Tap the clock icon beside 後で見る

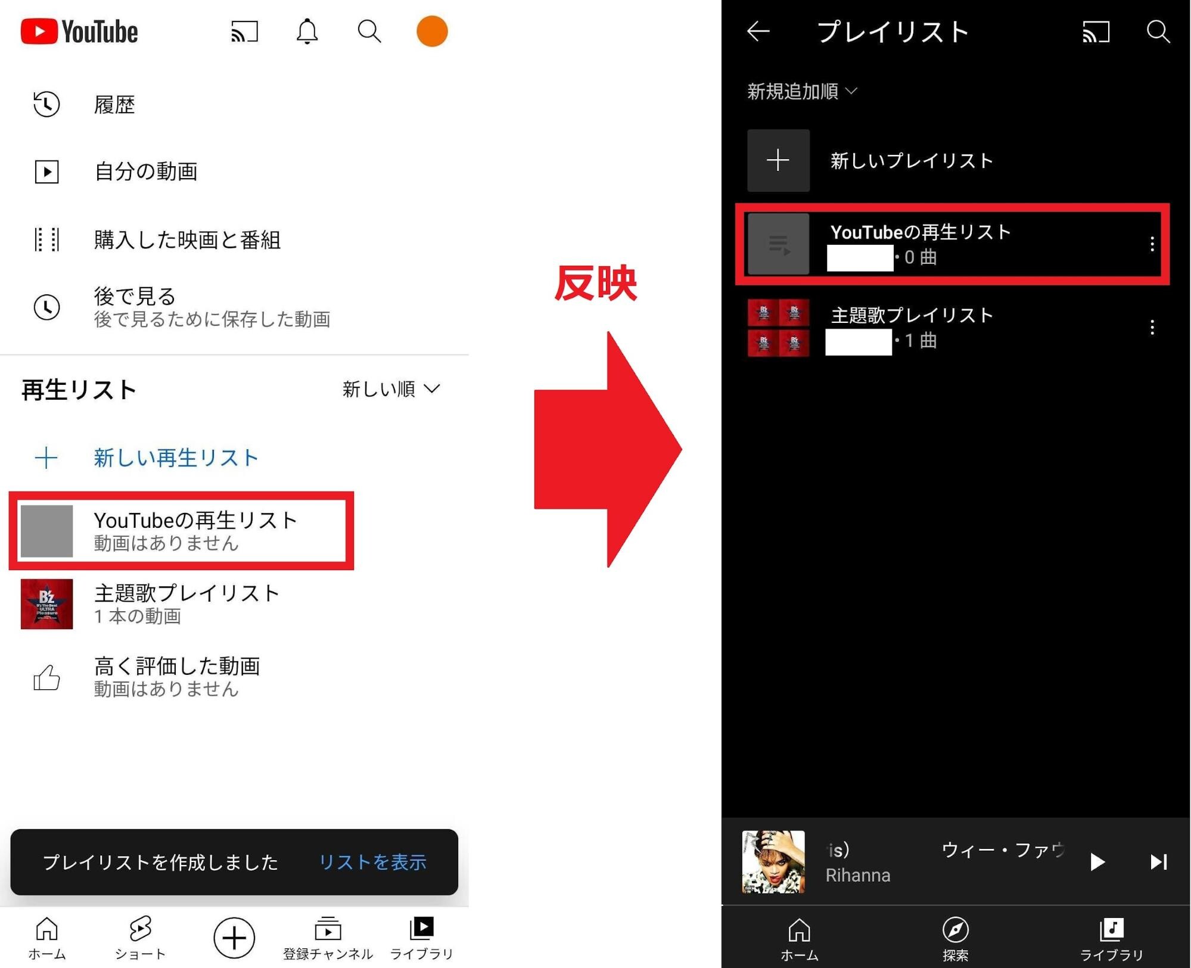46,307
